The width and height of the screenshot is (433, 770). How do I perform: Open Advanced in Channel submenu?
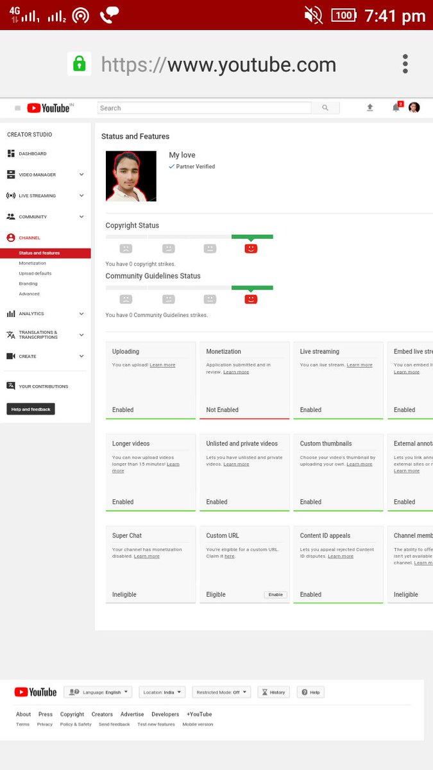pyautogui.click(x=29, y=294)
